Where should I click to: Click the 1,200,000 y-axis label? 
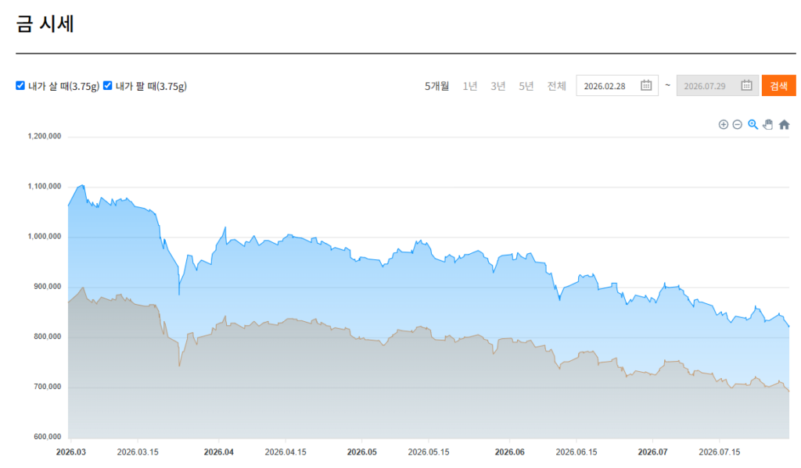click(x=45, y=136)
